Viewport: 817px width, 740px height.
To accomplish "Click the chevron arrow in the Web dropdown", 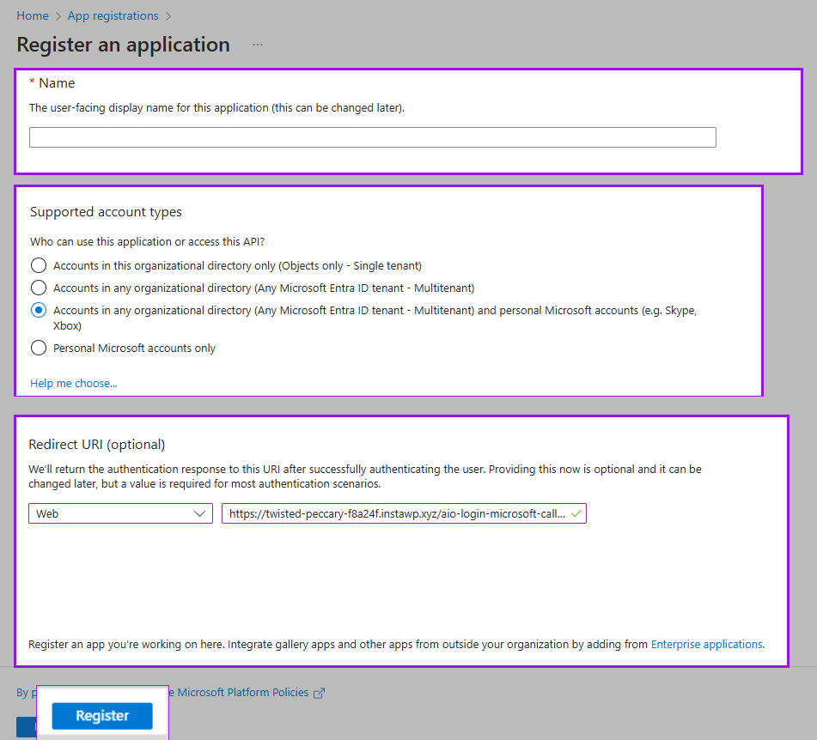I will pos(200,513).
